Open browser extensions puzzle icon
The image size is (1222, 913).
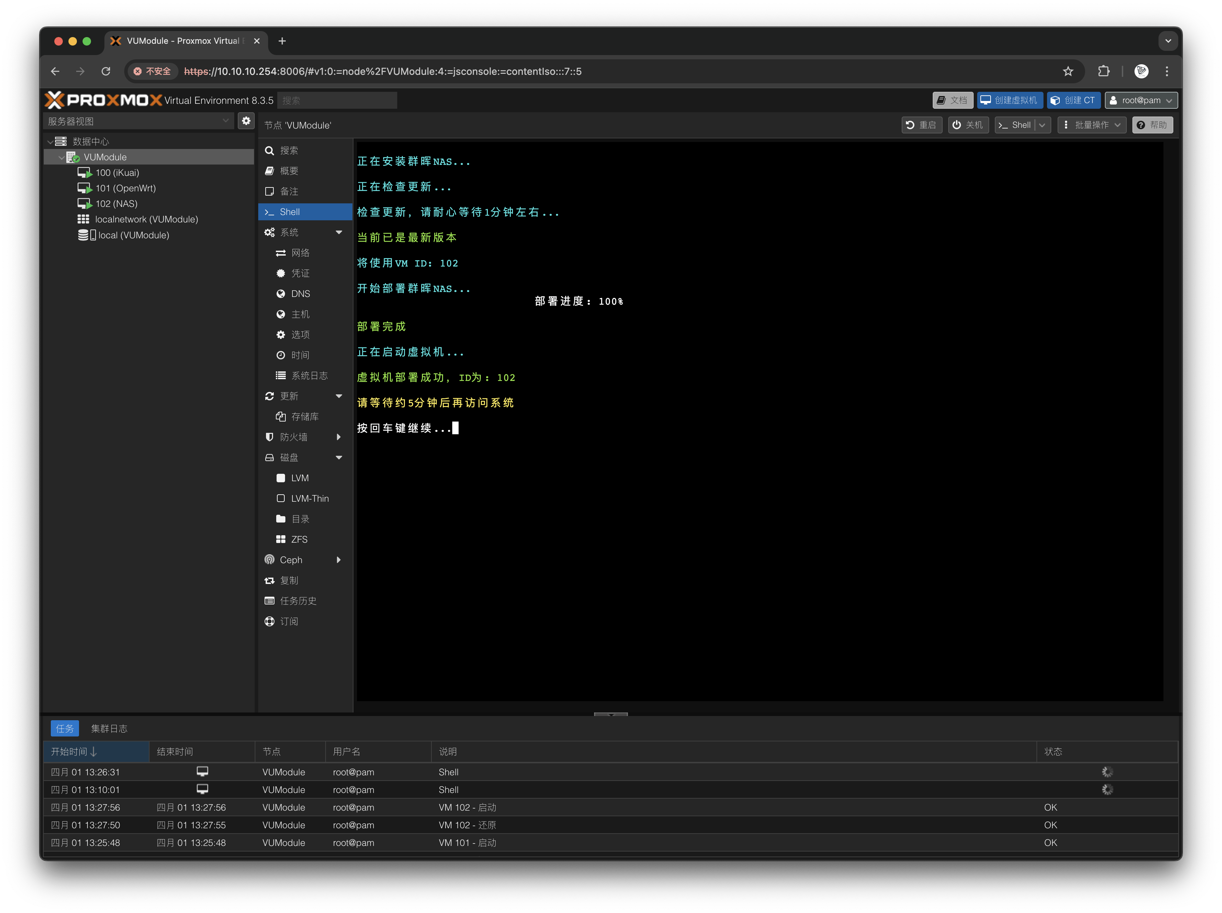tap(1103, 71)
